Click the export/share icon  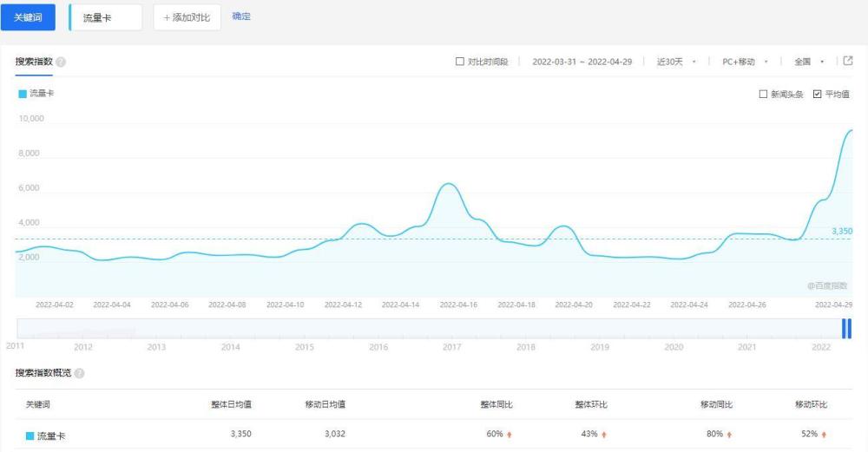847,61
